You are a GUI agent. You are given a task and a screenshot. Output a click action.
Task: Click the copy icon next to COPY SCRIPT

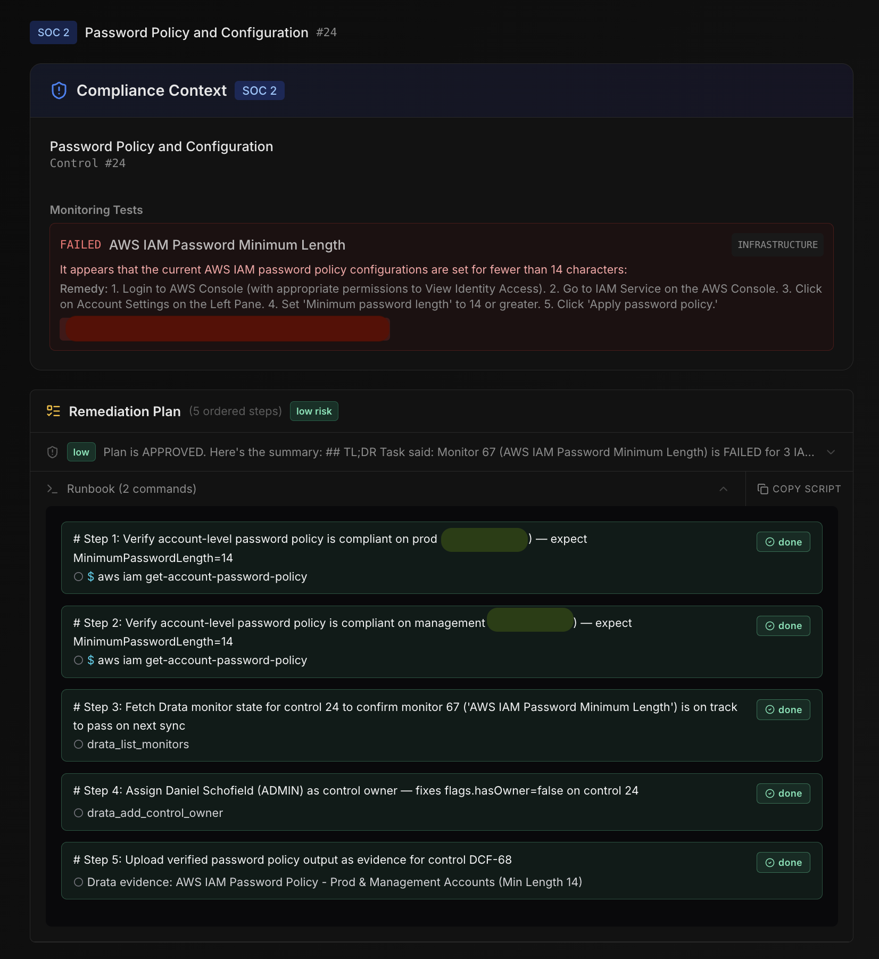pos(762,489)
